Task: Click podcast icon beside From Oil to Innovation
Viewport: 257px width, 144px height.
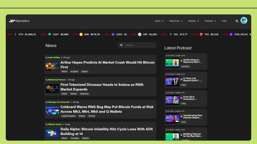Action: pyautogui.click(x=181, y=98)
